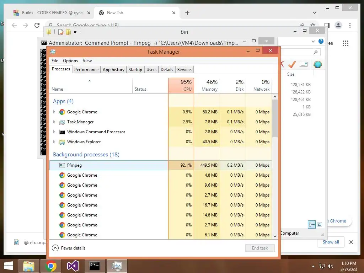
Task: Switch to large icons view in bin window
Action: 320,224
